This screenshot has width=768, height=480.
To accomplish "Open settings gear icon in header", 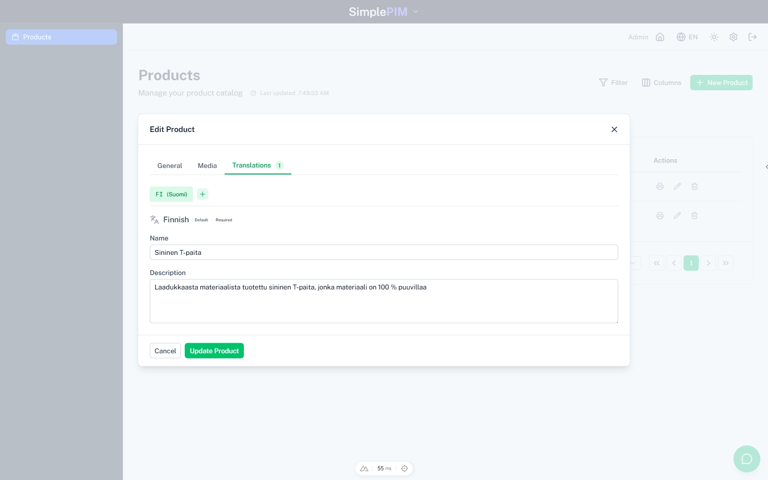I will (733, 37).
